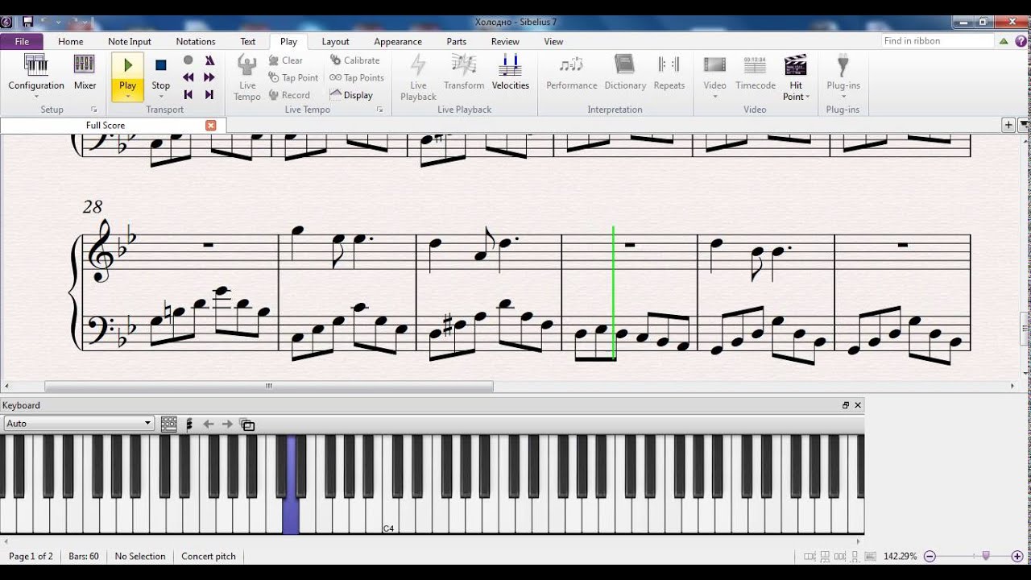
Task: Change keyboard size icon
Action: tap(247, 425)
